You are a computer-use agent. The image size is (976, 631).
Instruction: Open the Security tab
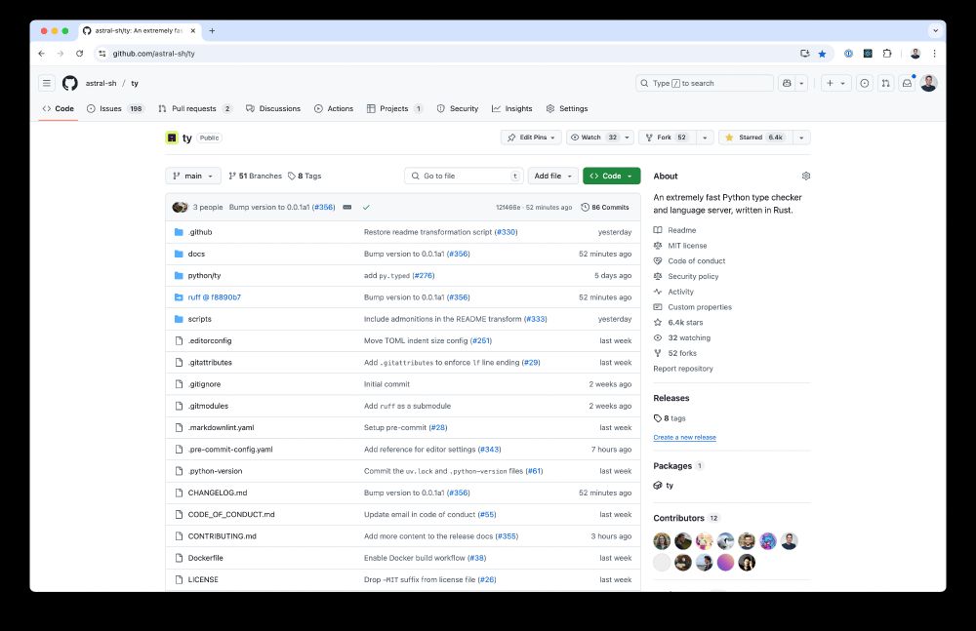coord(458,109)
